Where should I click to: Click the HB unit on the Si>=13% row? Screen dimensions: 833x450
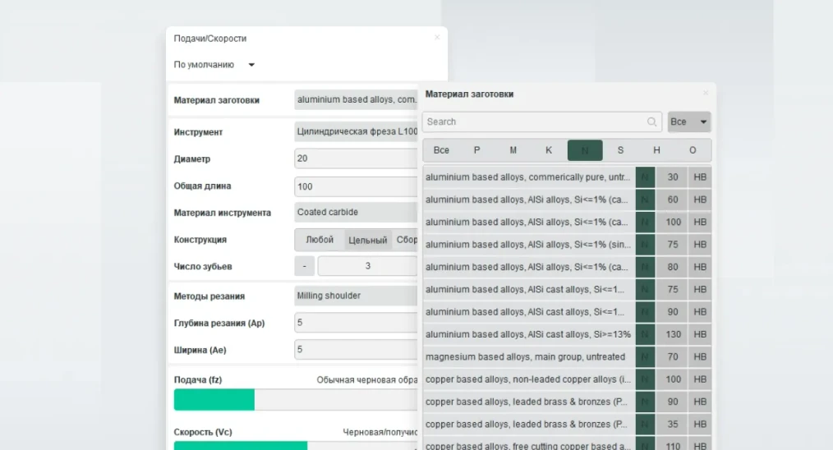(700, 335)
